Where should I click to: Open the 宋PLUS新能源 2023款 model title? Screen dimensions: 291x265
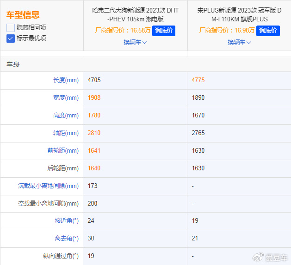pyautogui.click(x=239, y=15)
